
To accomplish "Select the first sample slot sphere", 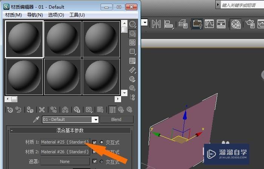I will [25, 39].
